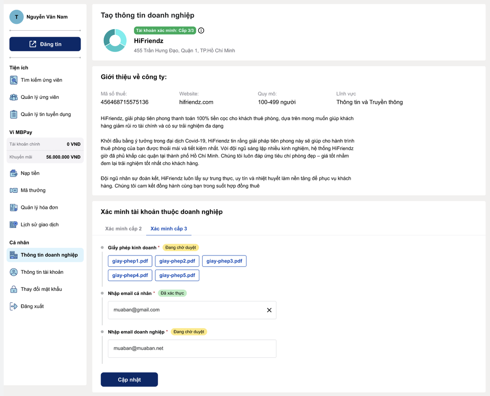Viewport: 490px width, 396px height.
Task: Open Thay đổi mật khẩu menu item
Action: (x=45, y=289)
